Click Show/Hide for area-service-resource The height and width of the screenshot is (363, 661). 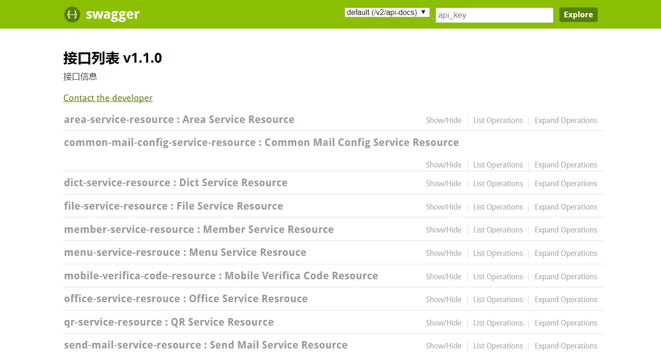pyautogui.click(x=443, y=120)
